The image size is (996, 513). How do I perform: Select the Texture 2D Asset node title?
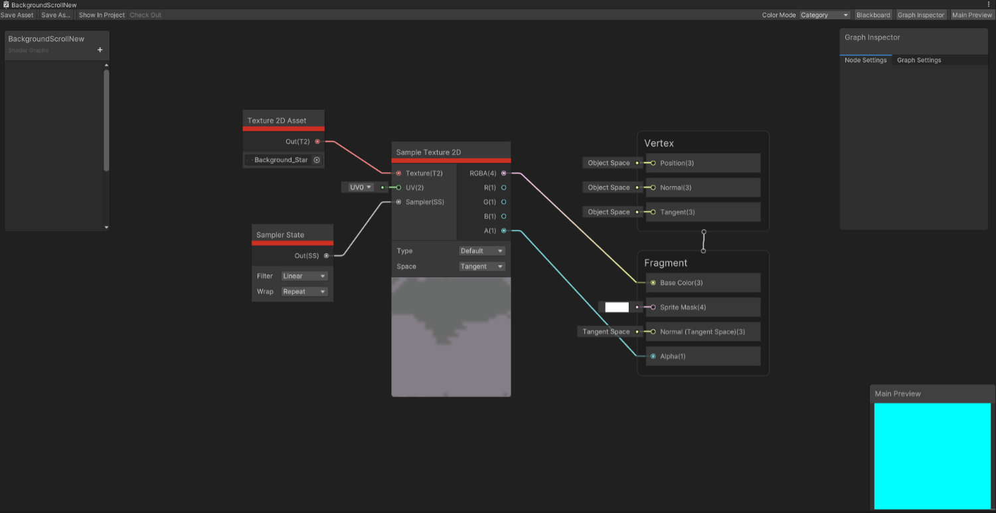277,120
